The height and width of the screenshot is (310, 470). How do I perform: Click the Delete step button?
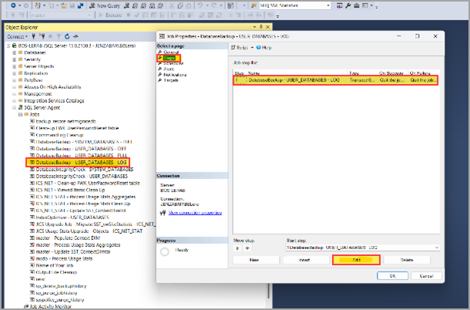pos(407,260)
